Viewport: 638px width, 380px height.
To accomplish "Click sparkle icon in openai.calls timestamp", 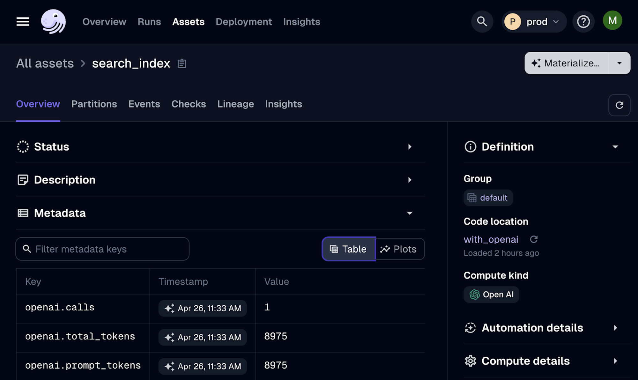I will coord(169,308).
